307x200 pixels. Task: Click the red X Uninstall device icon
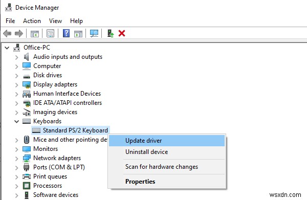122,33
